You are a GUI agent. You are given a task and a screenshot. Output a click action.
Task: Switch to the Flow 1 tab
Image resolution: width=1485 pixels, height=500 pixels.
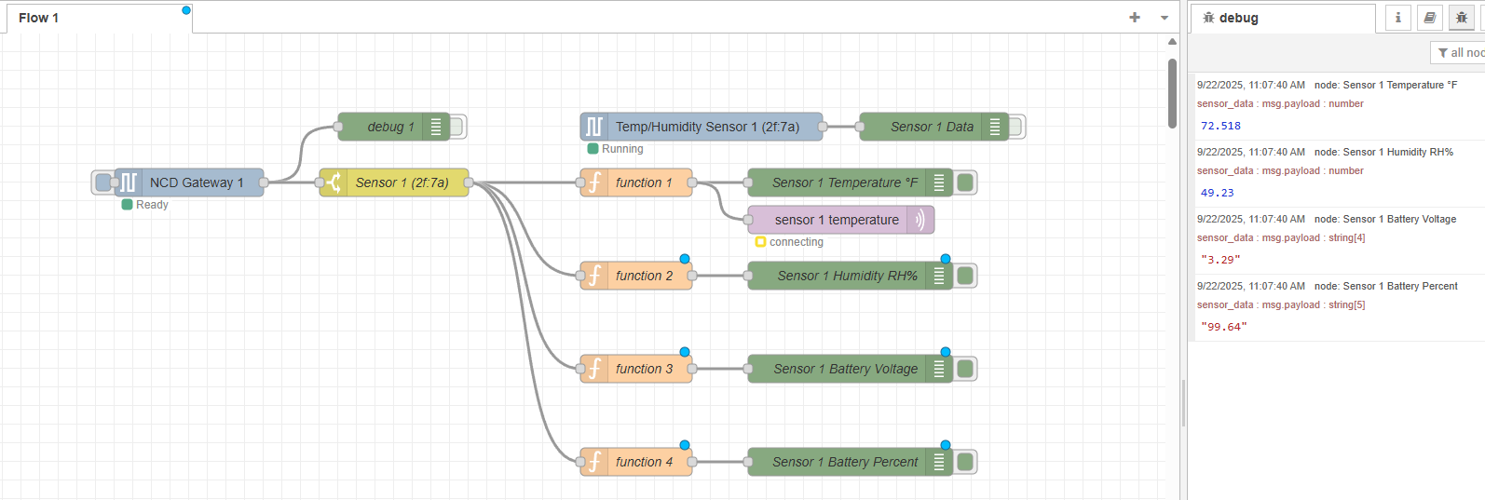[39, 18]
